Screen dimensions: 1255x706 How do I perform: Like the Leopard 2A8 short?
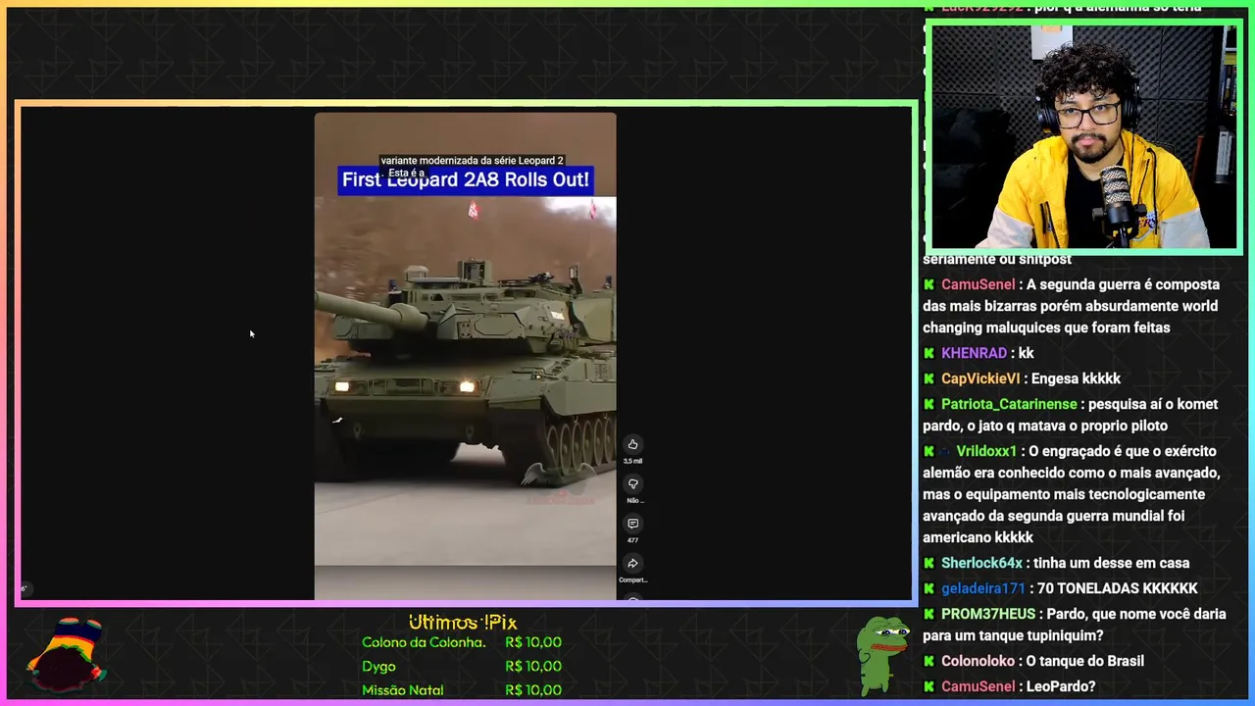point(632,444)
